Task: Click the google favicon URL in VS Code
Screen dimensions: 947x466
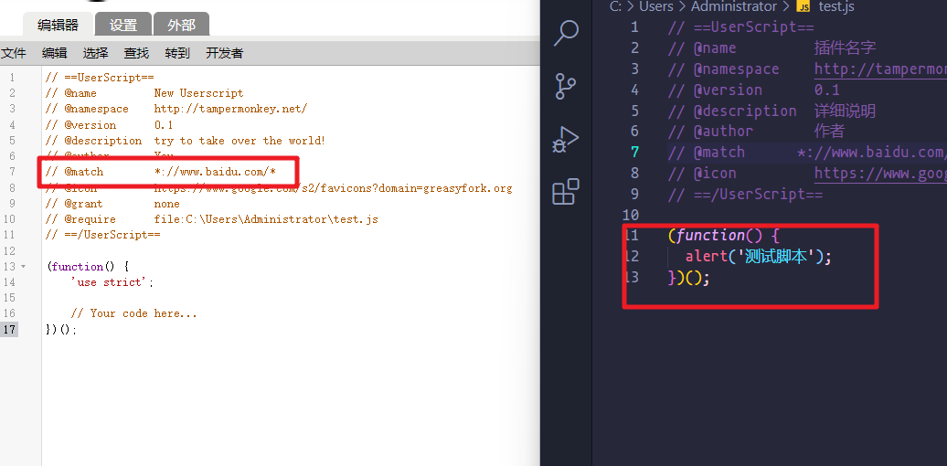Action: (879, 174)
